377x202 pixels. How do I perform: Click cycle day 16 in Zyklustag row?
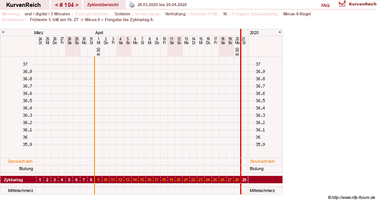click(149, 180)
